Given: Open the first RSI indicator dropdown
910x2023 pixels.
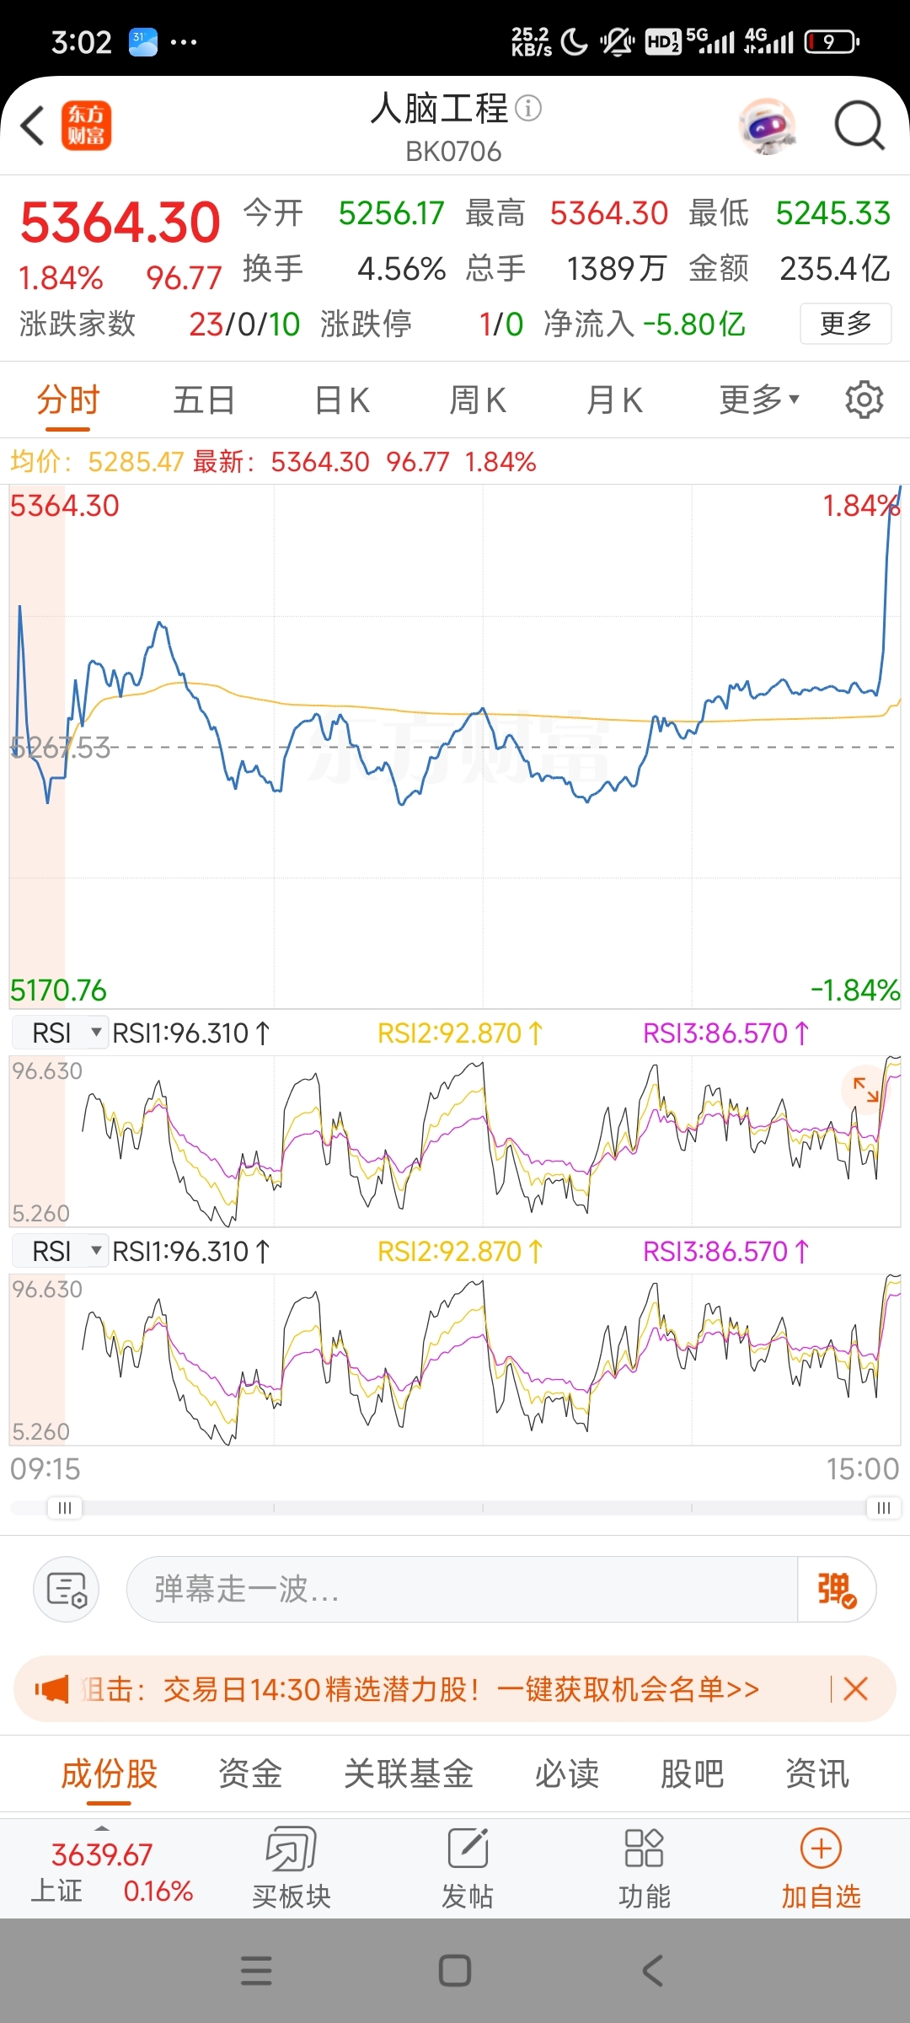Looking at the screenshot, I should pyautogui.click(x=61, y=1033).
